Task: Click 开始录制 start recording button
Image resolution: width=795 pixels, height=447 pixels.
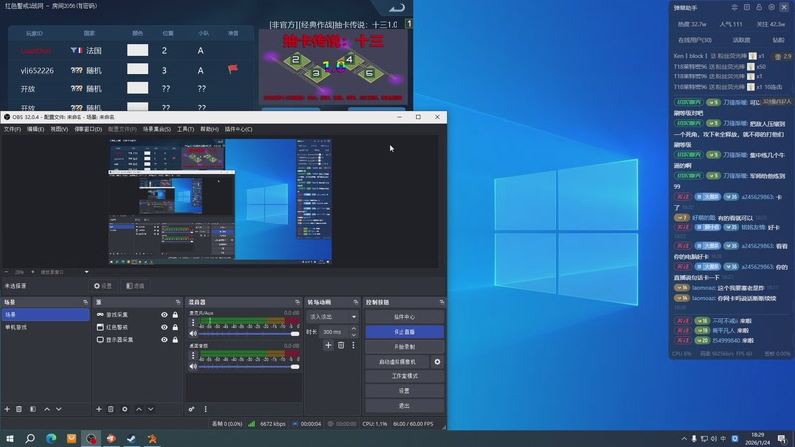Action: pyautogui.click(x=404, y=347)
